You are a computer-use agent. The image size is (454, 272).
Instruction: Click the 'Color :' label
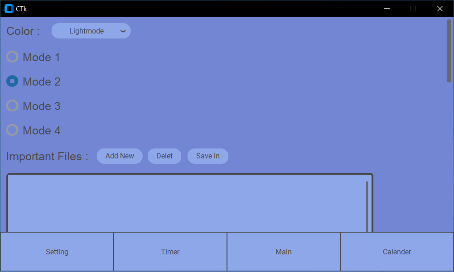tap(23, 31)
